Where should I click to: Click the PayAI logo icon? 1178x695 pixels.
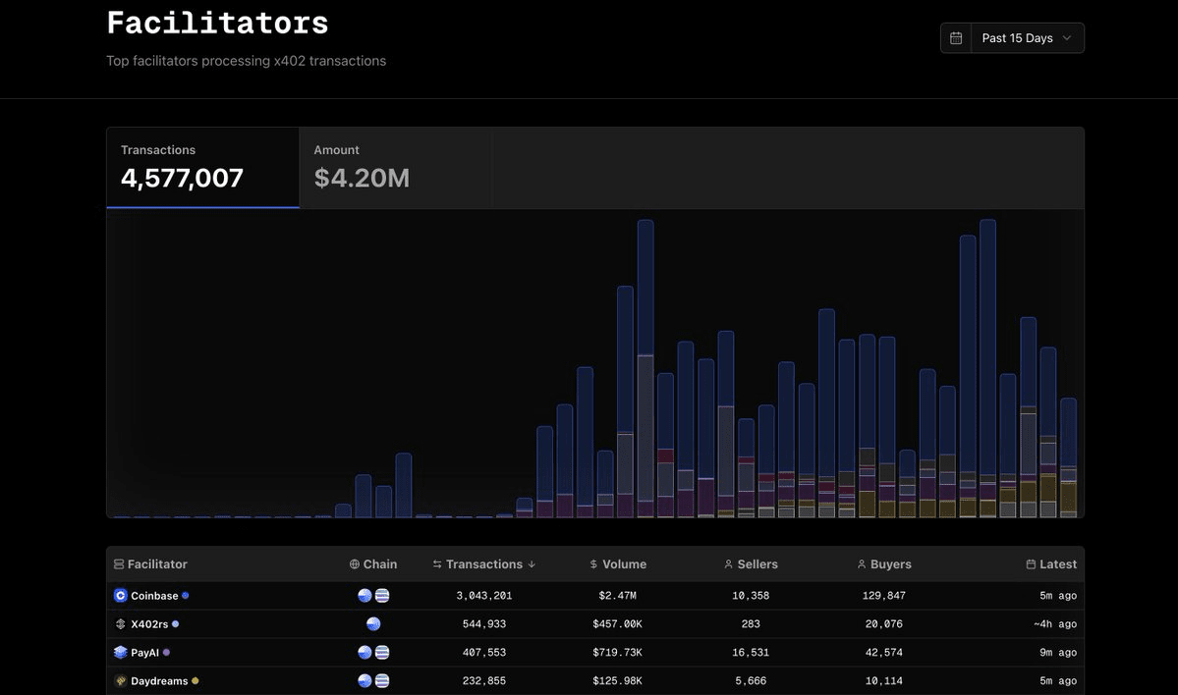121,653
